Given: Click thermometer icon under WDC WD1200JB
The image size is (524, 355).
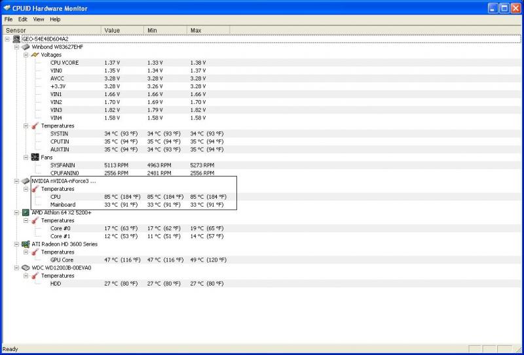Looking at the screenshot, I should (35, 276).
